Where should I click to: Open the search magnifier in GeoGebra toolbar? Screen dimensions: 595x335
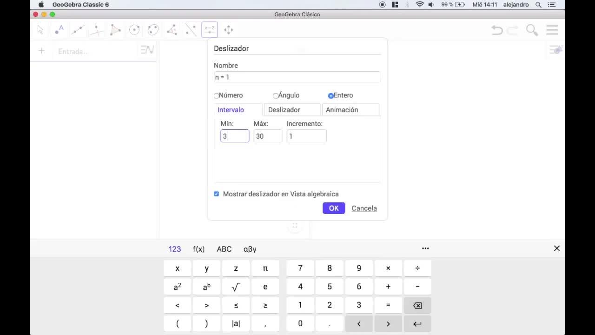pos(532,30)
